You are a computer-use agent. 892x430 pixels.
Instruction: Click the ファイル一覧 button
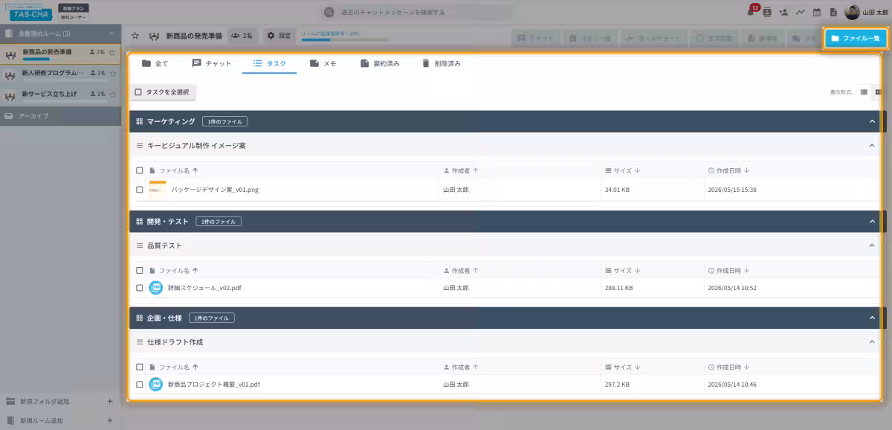[x=855, y=38]
